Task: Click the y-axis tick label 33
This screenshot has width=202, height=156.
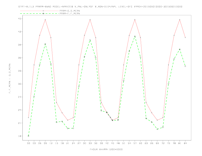Action: click(20, 71)
